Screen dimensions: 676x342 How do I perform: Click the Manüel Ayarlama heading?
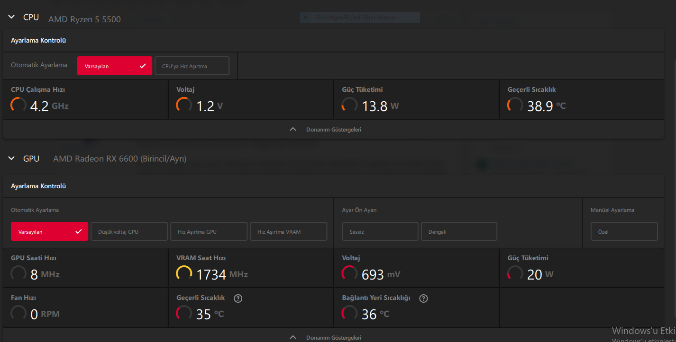612,210
